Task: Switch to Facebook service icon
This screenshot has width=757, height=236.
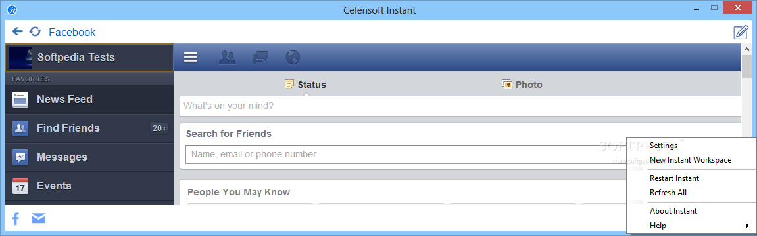Action: tap(15, 219)
